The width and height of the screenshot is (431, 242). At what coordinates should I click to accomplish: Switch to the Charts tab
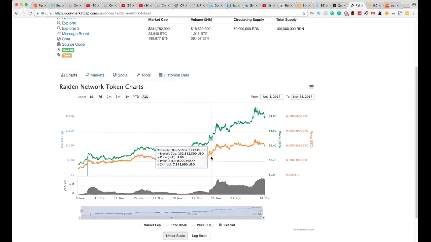tap(69, 75)
